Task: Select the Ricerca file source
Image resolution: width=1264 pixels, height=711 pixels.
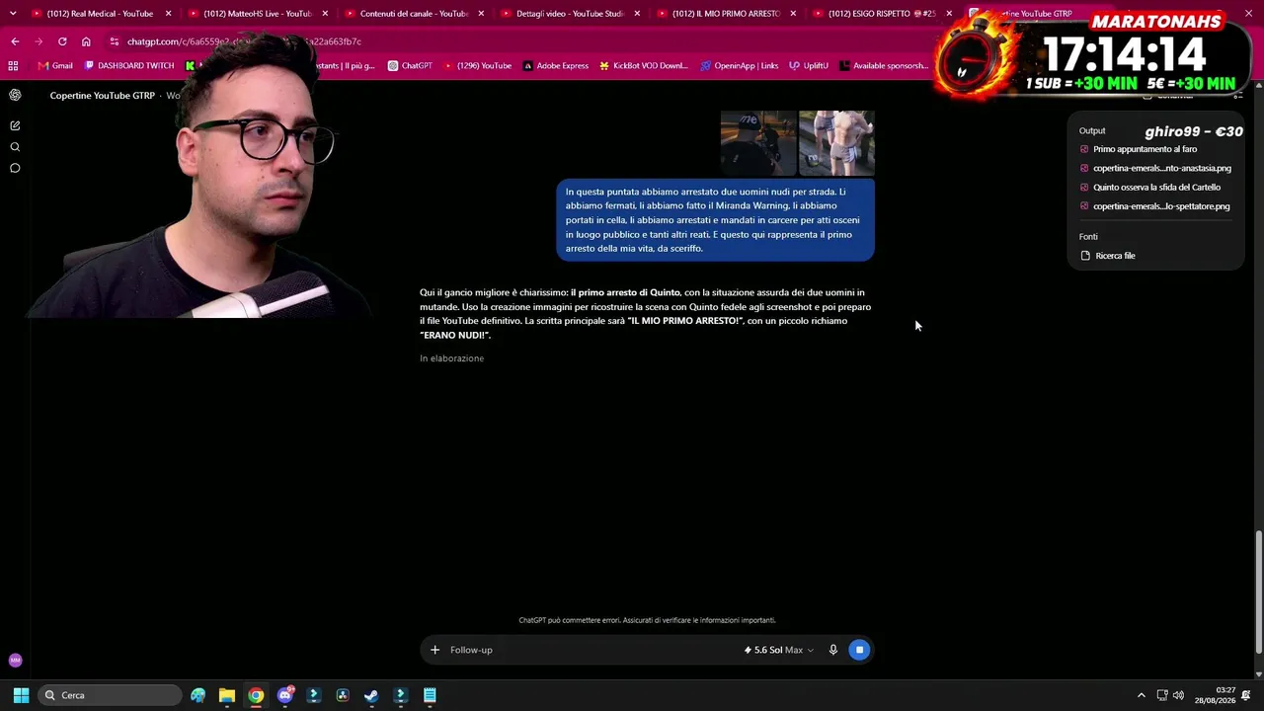Action: pos(1108,256)
